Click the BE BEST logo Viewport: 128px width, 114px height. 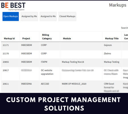pos(13,6)
